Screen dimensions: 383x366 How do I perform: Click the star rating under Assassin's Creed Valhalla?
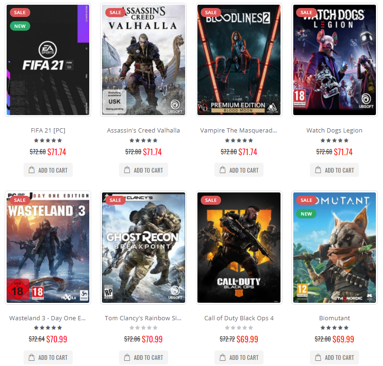[144, 140]
